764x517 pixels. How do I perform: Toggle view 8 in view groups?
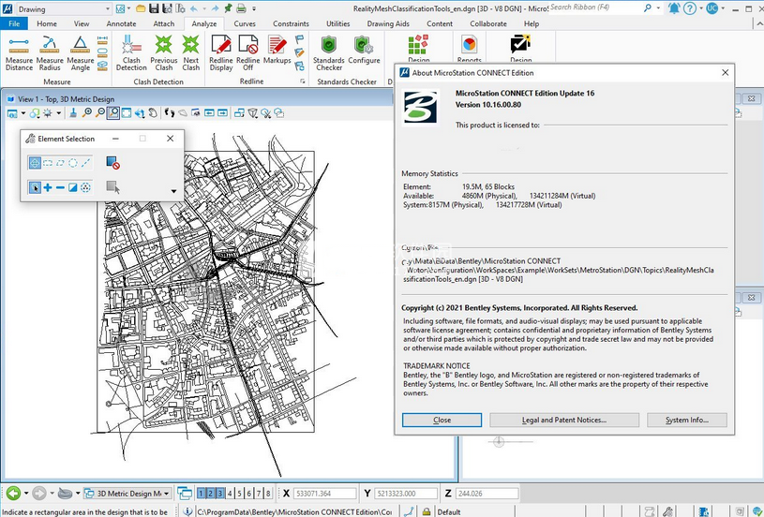tap(268, 494)
